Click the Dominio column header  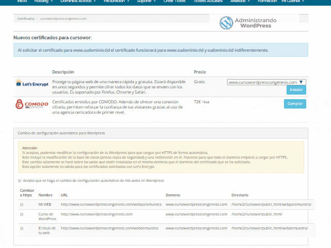coord(173,195)
